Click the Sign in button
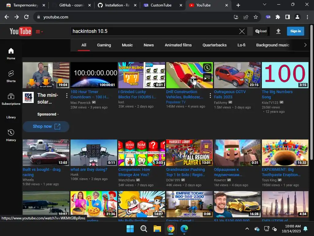The width and height of the screenshot is (314, 236). pyautogui.click(x=295, y=31)
